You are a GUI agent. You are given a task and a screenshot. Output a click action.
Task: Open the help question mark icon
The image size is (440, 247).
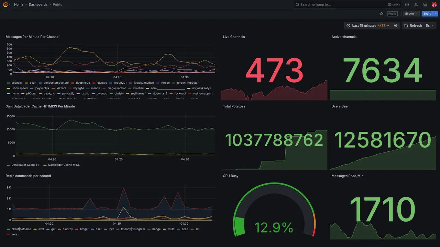[407, 4]
